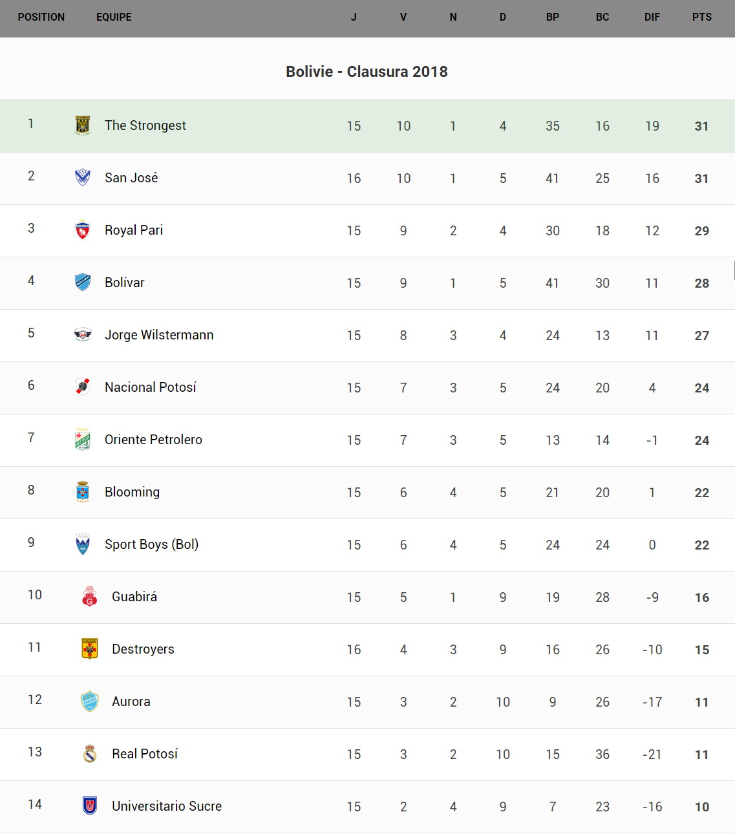
Task: Open the Universitario Sucre team page
Action: click(167, 806)
